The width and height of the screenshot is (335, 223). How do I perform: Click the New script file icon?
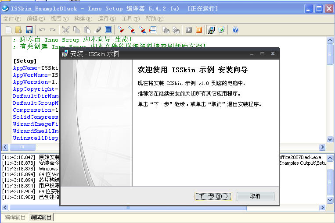pos(8,30)
